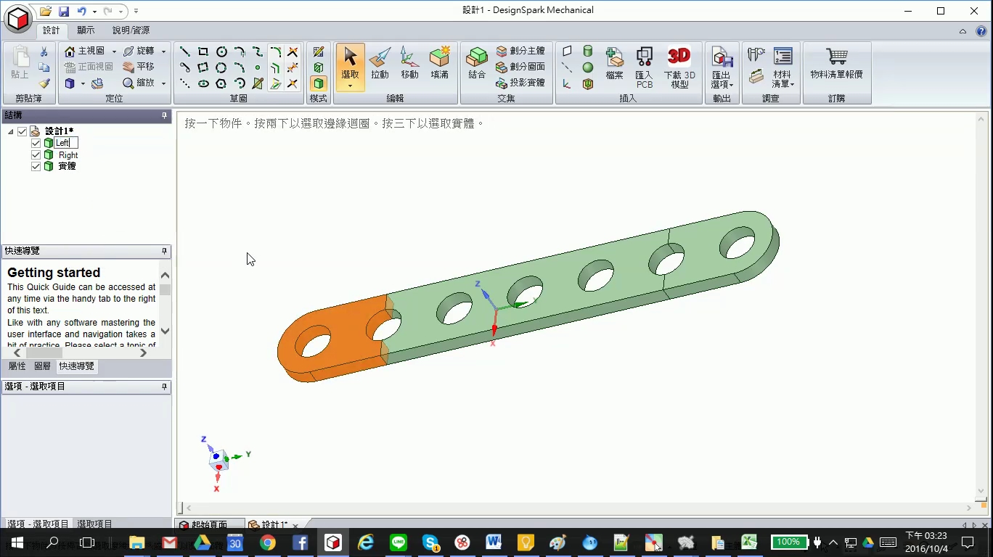Click Save icon in quick access toolbar
Viewport: 993px width, 557px height.
tap(64, 11)
